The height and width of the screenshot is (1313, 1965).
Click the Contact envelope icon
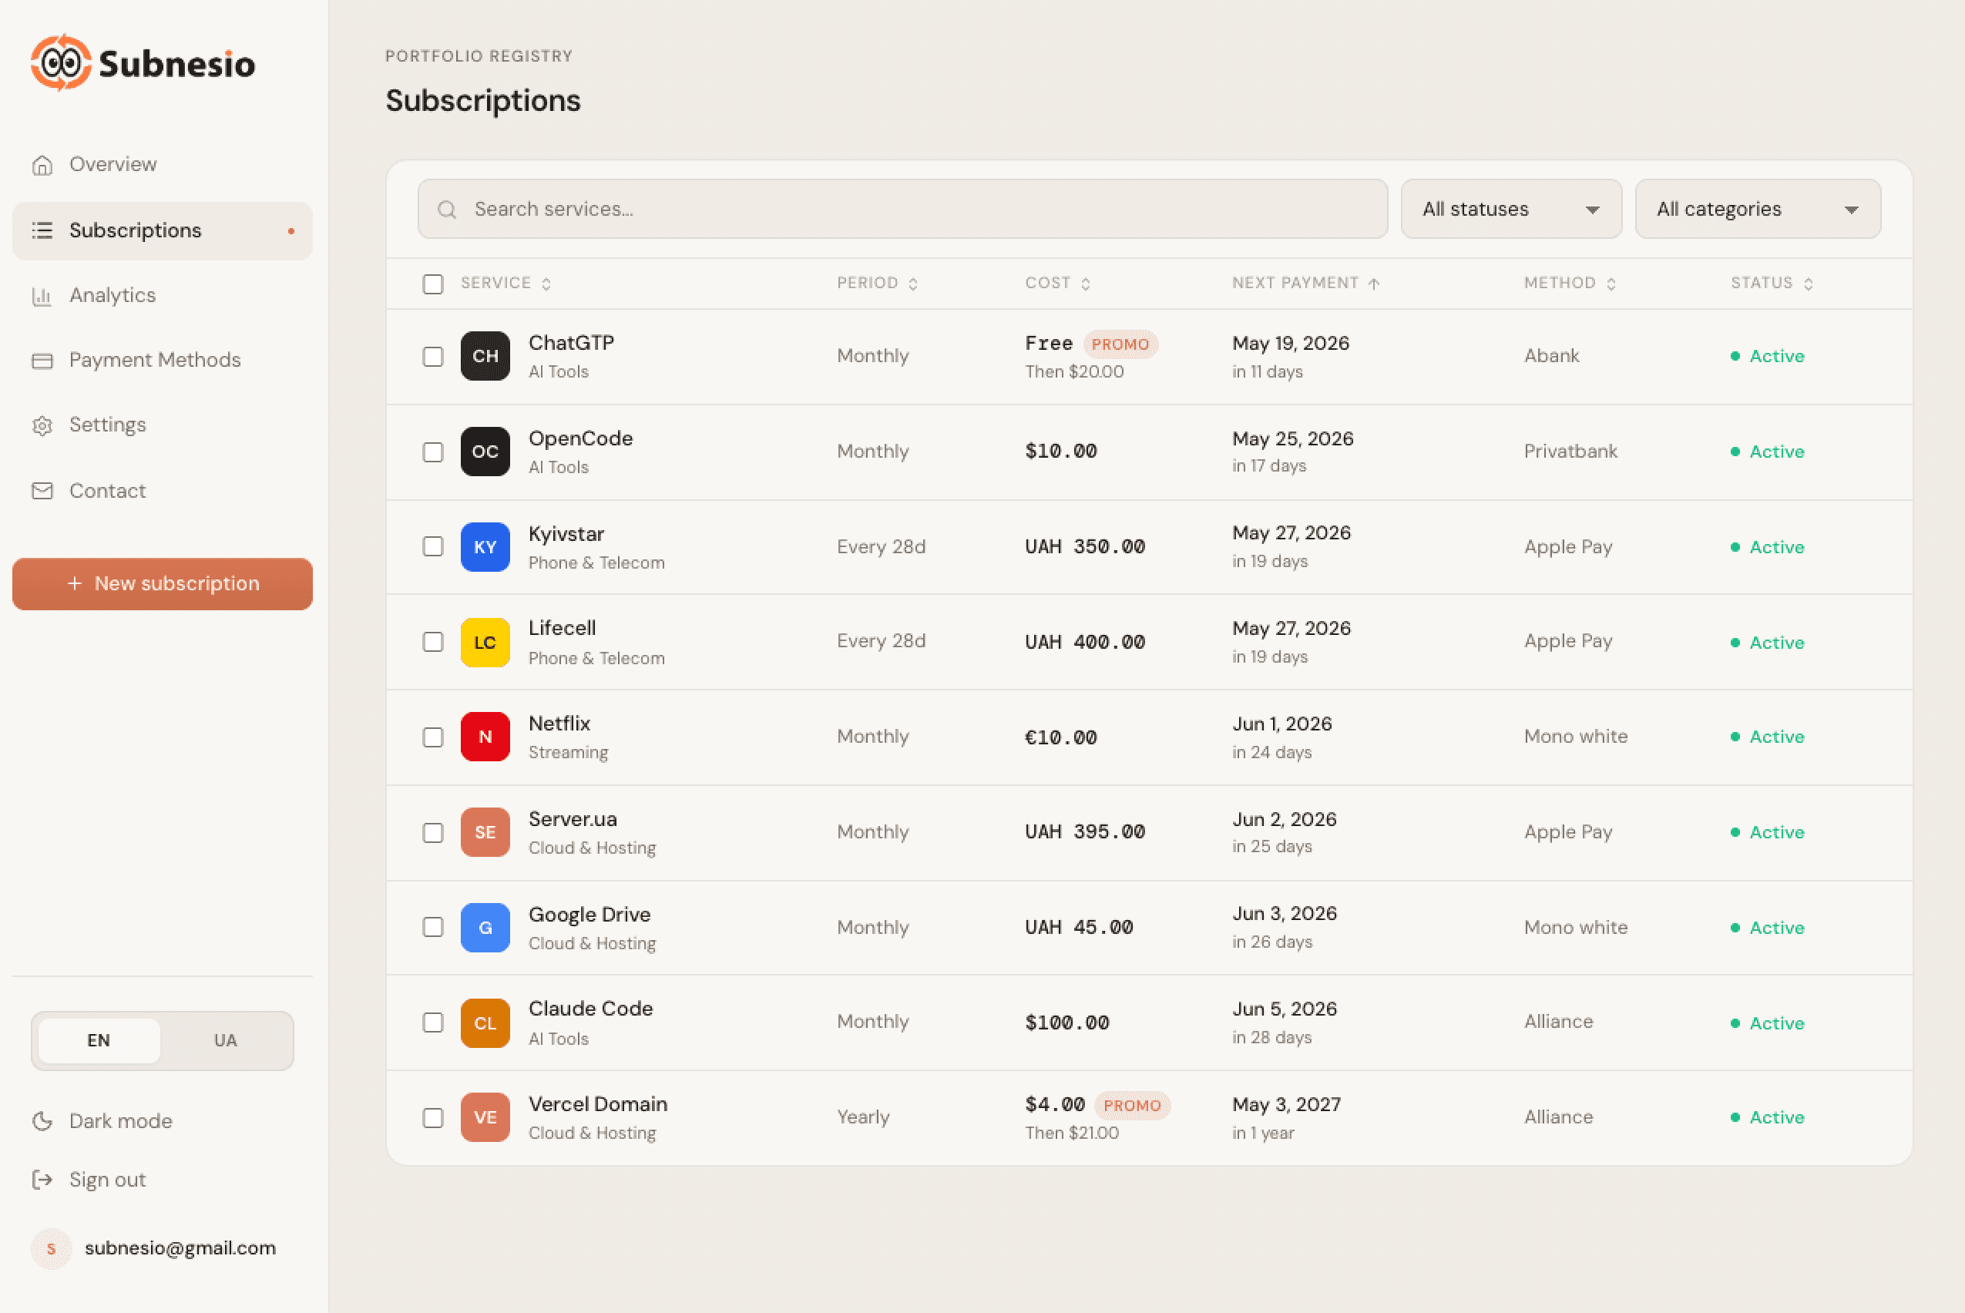pyautogui.click(x=42, y=491)
